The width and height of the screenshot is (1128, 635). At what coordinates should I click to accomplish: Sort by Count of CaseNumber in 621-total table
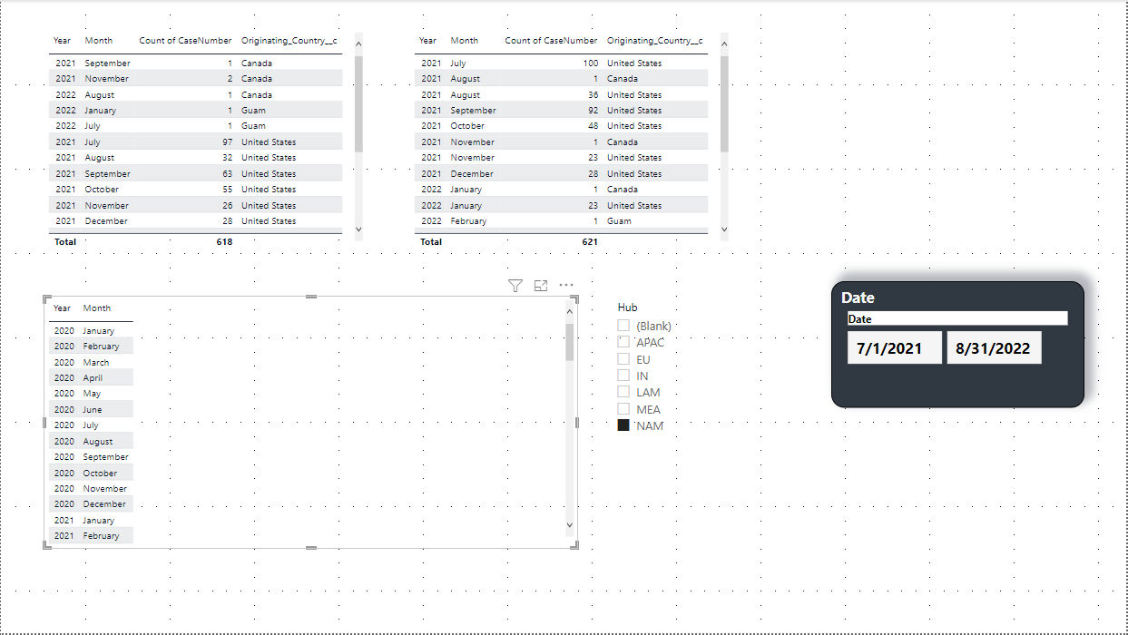[x=551, y=41]
